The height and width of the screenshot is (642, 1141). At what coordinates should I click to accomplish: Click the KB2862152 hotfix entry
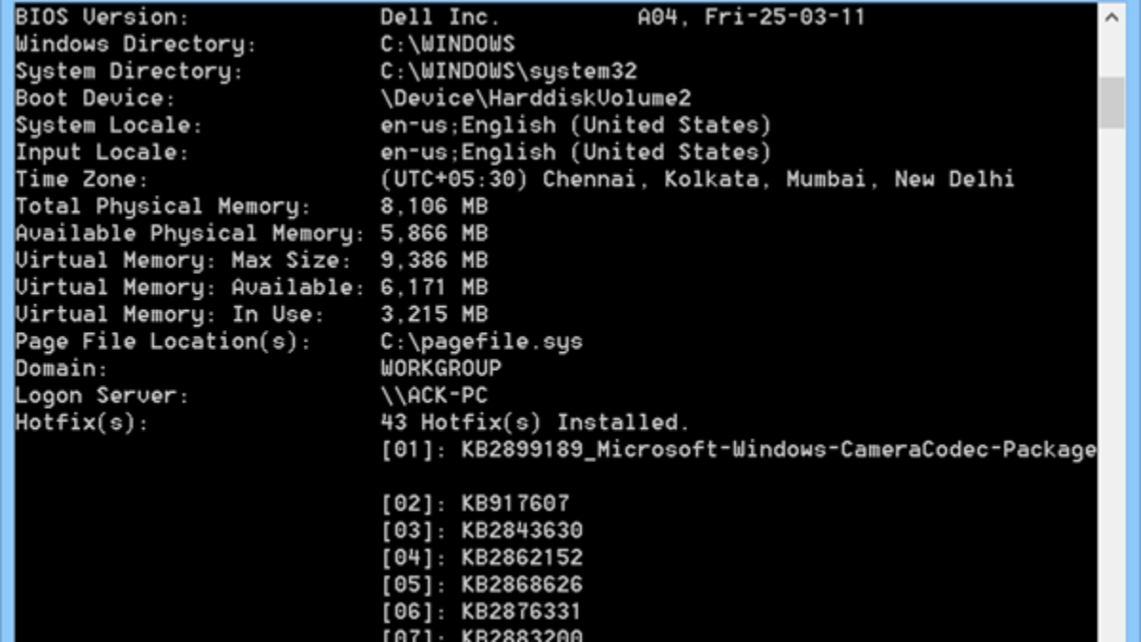(x=481, y=557)
